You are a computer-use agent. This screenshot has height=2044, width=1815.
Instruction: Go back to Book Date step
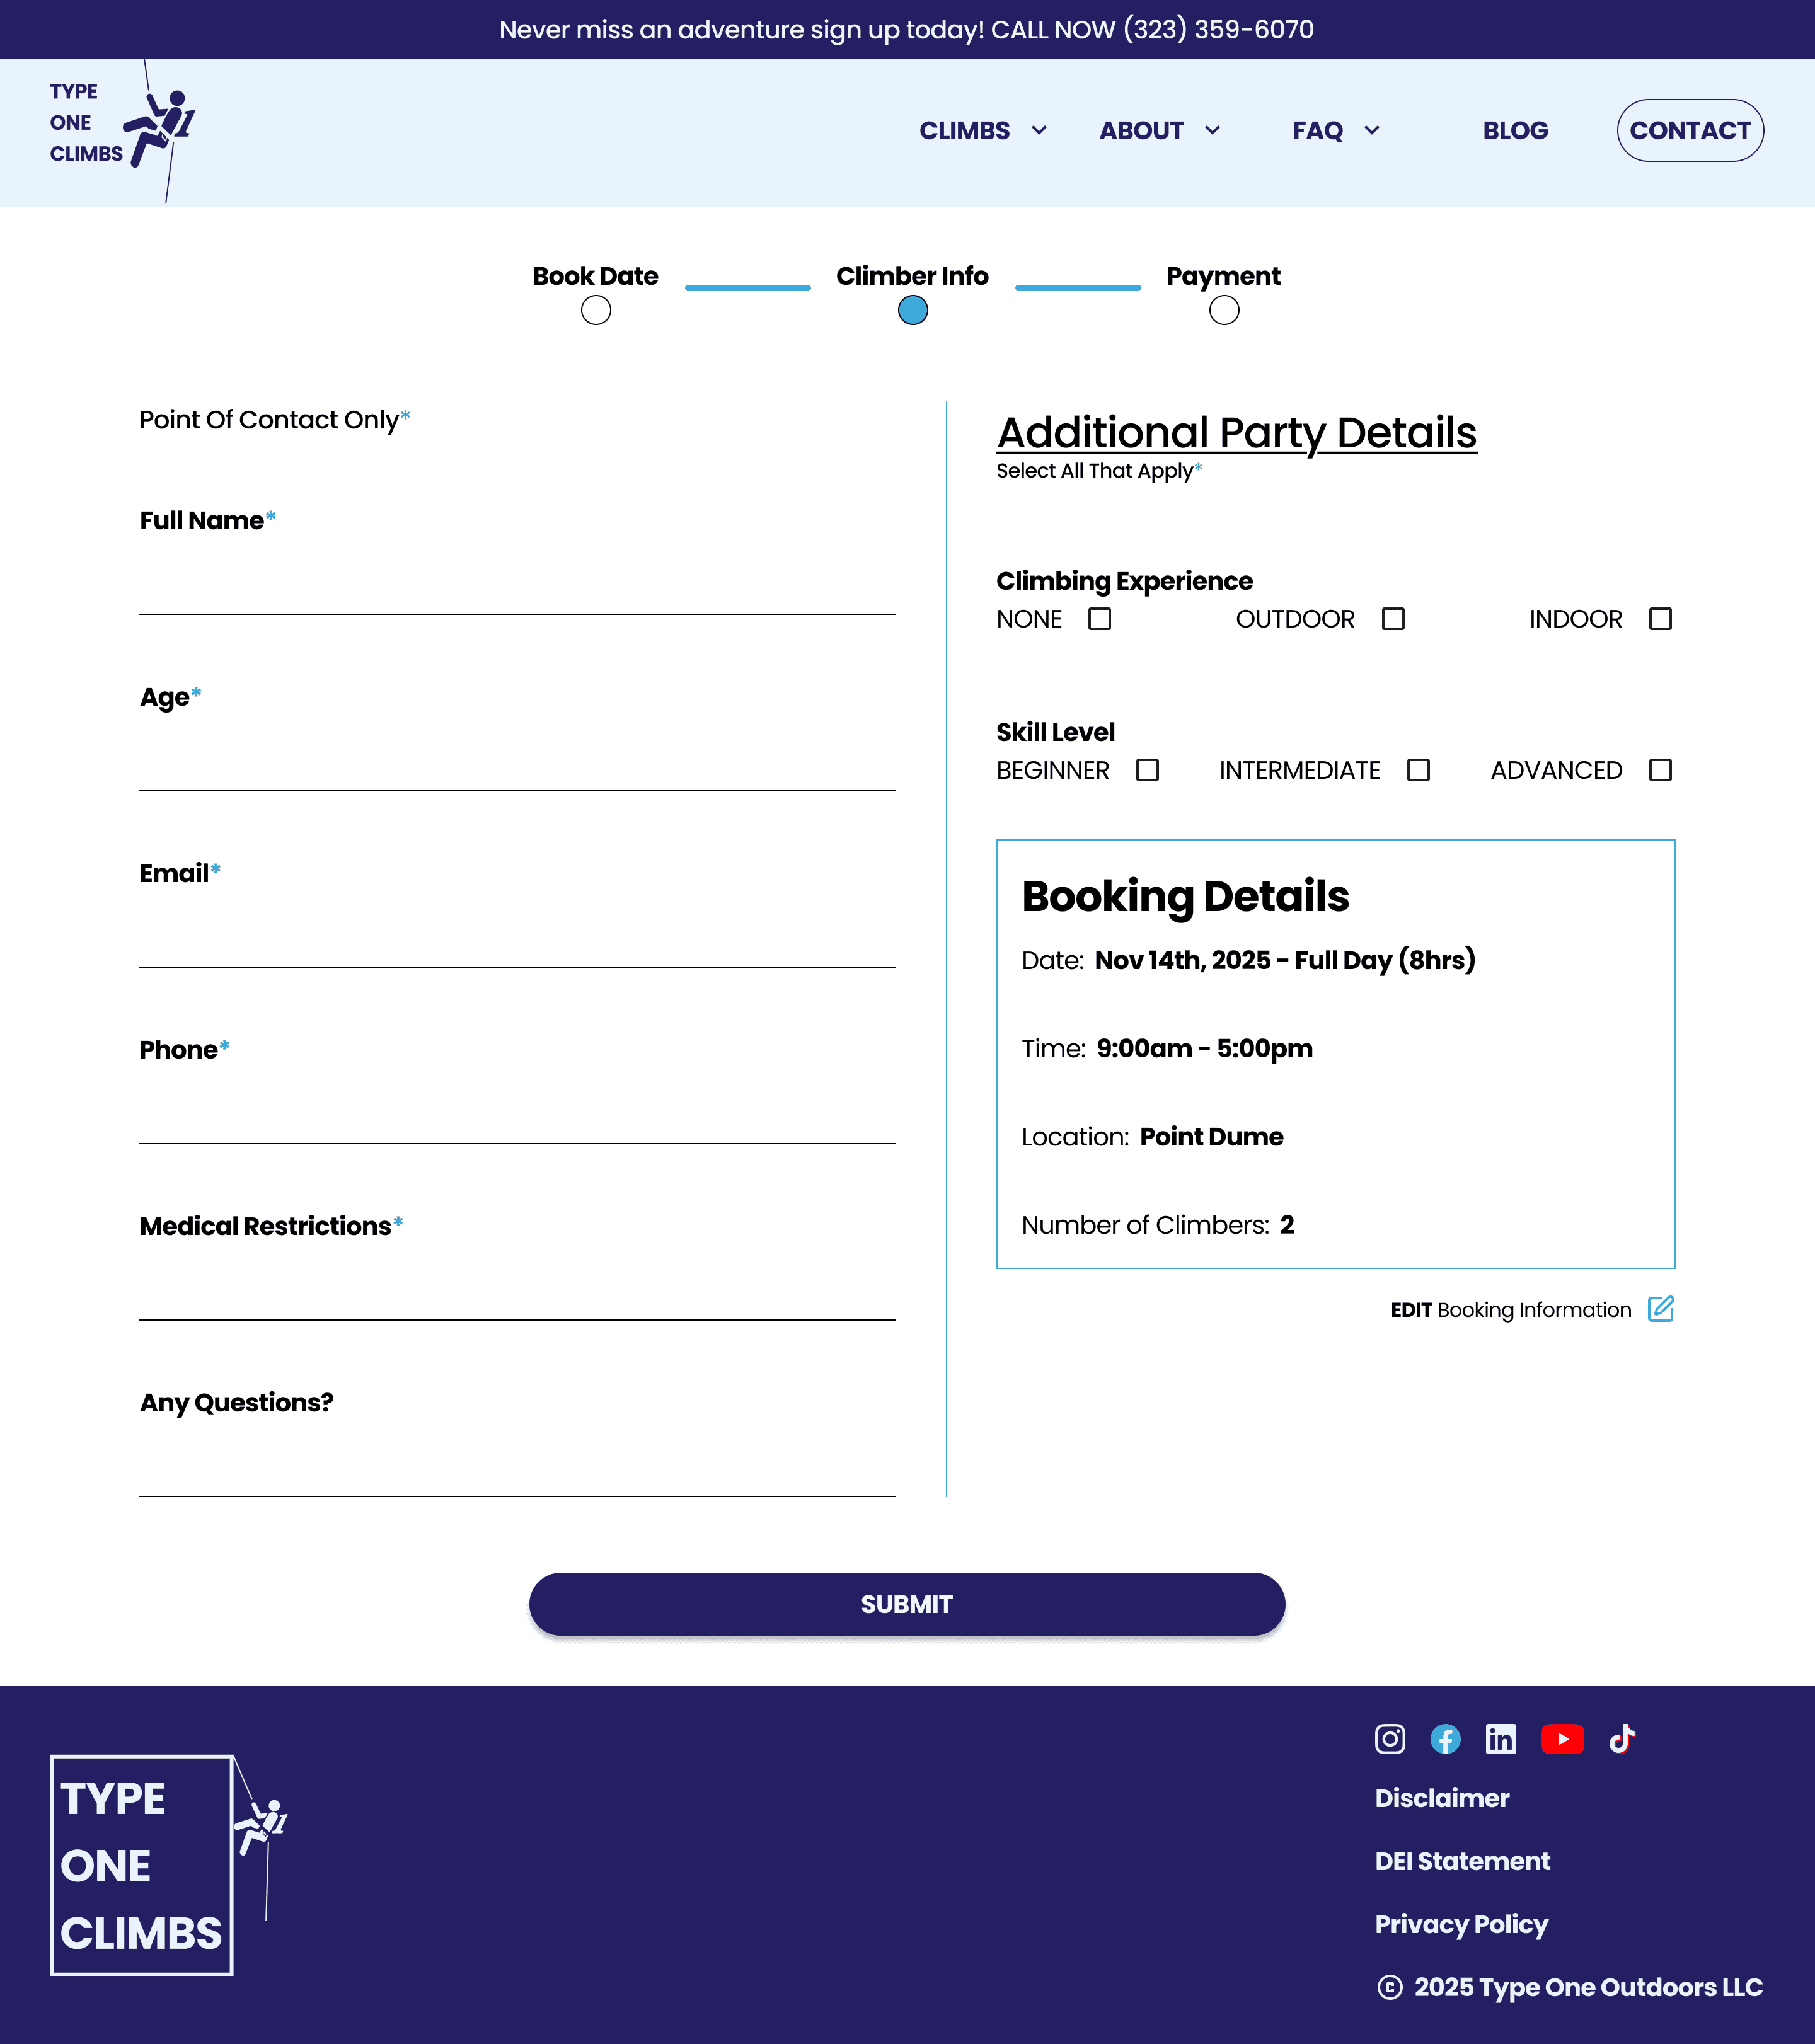(x=596, y=310)
